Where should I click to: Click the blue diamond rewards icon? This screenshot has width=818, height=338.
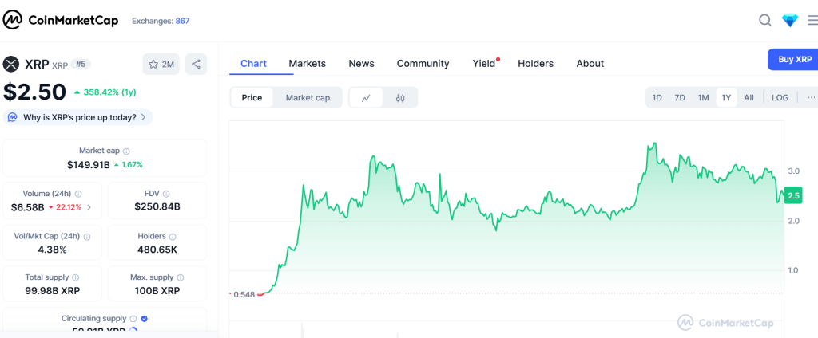[790, 21]
